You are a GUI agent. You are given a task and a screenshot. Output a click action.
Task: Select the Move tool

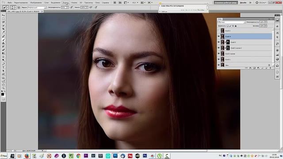(x=3, y=15)
